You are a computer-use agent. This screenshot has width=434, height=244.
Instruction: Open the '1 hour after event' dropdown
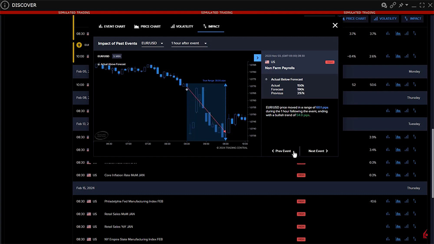point(189,43)
